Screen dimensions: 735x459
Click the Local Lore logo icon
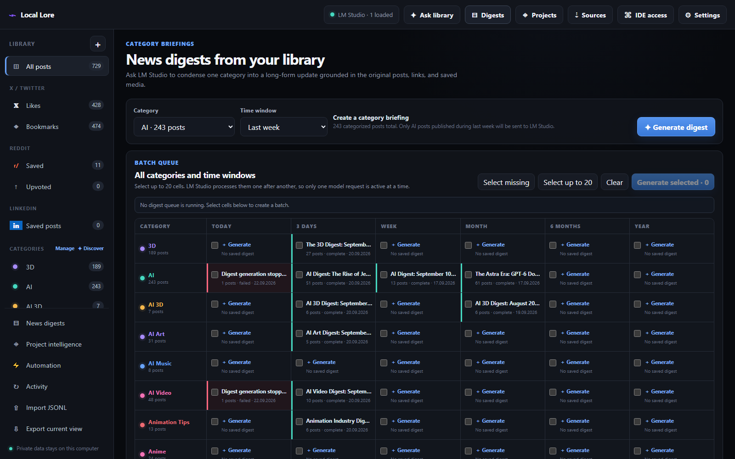tap(12, 15)
